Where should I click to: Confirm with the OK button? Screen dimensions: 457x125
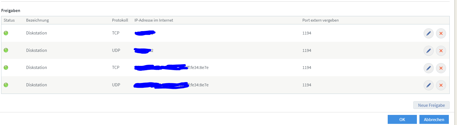coord(402,119)
